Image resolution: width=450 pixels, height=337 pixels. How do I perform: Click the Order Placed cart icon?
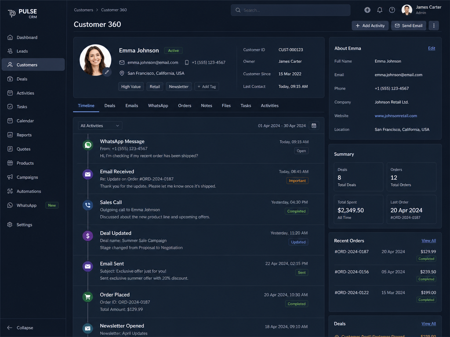(88, 297)
